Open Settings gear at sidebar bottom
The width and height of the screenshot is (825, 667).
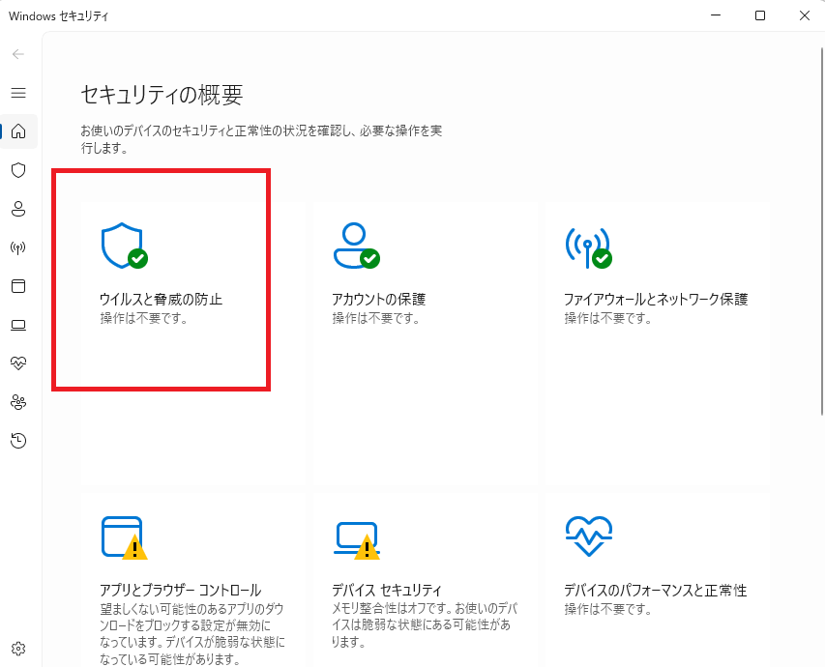[x=17, y=648]
